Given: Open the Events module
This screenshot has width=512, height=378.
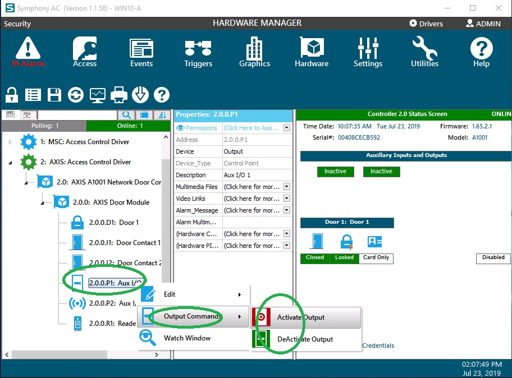Looking at the screenshot, I should coord(141,52).
